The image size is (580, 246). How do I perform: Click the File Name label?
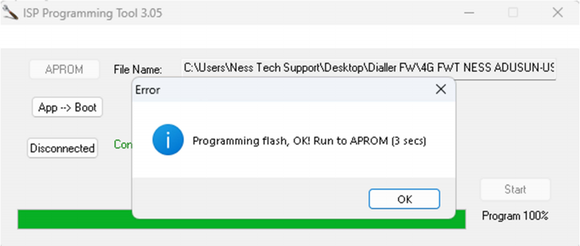tap(137, 69)
